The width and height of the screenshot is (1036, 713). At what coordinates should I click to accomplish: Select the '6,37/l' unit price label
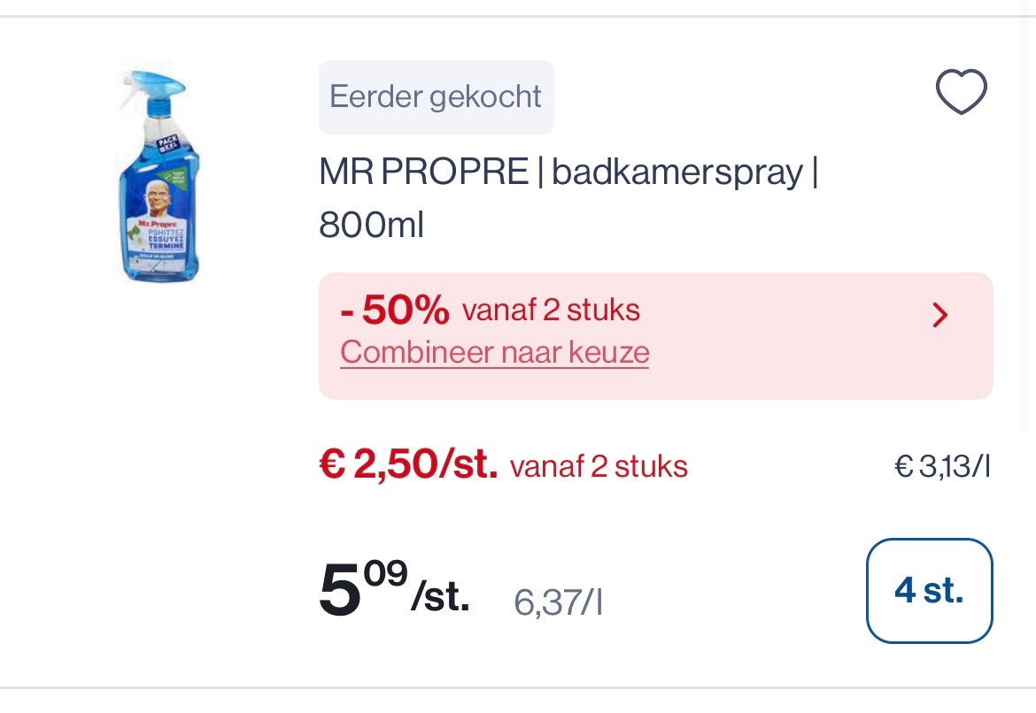click(x=558, y=602)
